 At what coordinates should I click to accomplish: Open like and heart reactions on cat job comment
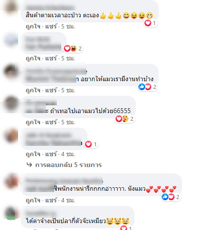pyautogui.click(x=147, y=87)
